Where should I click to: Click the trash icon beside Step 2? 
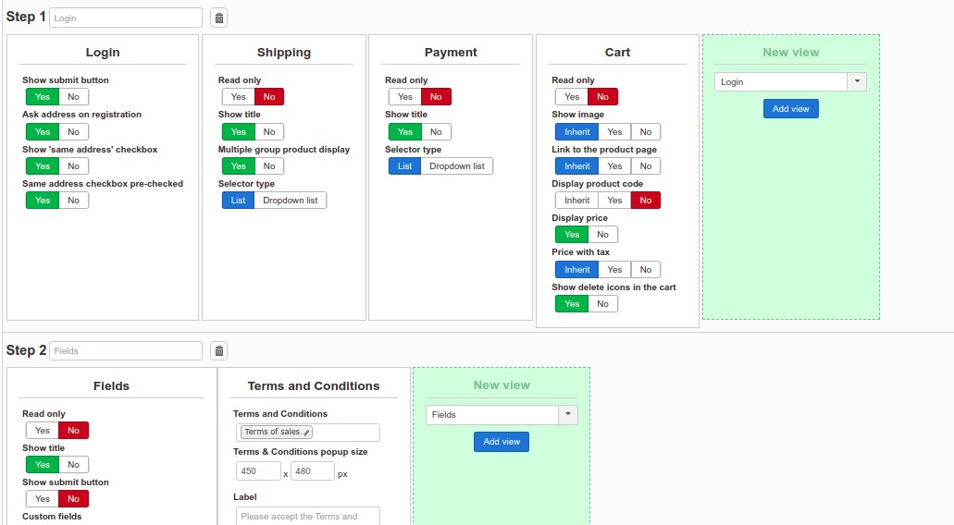tap(218, 350)
